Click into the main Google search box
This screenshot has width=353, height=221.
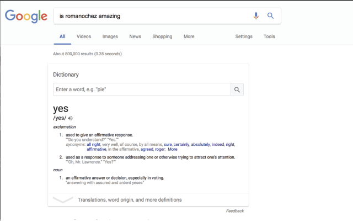tap(153, 16)
